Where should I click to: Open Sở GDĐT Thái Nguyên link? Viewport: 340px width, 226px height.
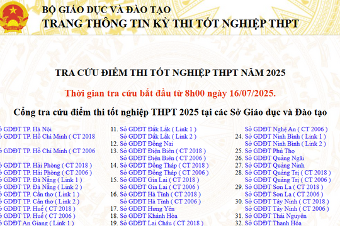276,216
